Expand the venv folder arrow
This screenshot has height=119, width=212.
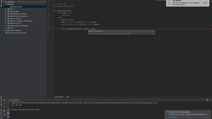[6, 28]
